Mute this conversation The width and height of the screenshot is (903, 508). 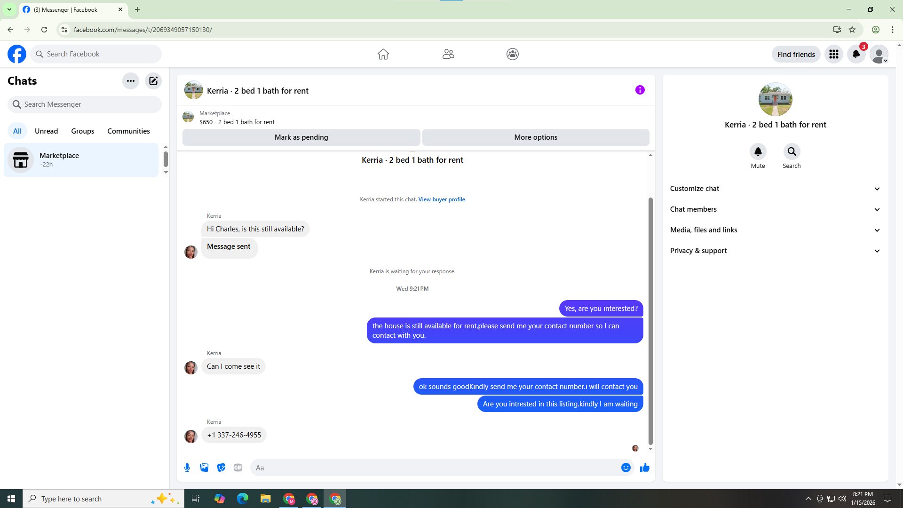coord(758,152)
